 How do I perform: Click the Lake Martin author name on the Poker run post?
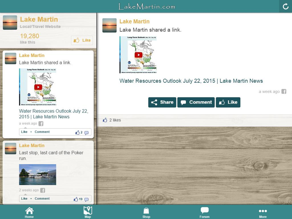32,145
